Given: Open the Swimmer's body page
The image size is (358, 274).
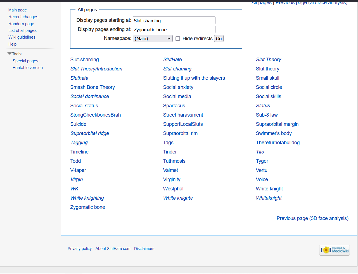Looking at the screenshot, I should [274, 133].
